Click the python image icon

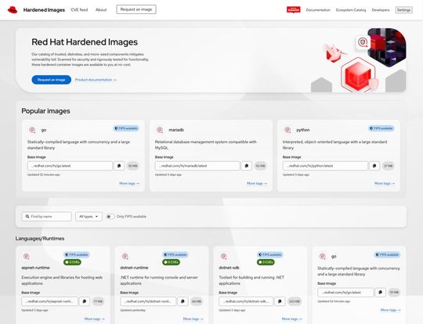pos(287,130)
